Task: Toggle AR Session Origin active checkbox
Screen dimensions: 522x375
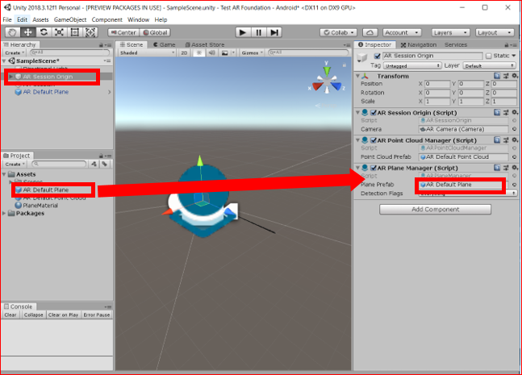Action: click(x=377, y=56)
